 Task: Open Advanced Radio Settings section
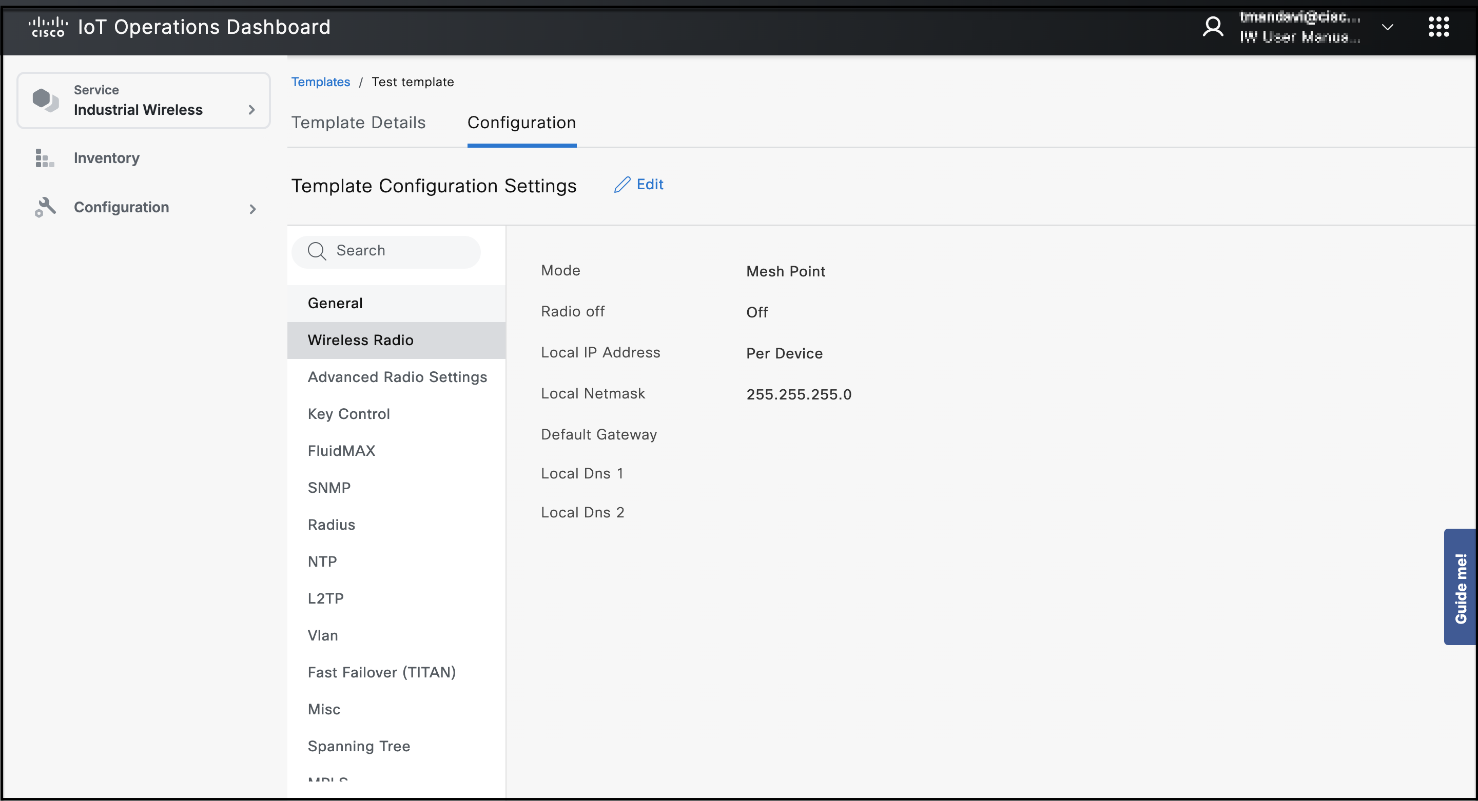(396, 377)
